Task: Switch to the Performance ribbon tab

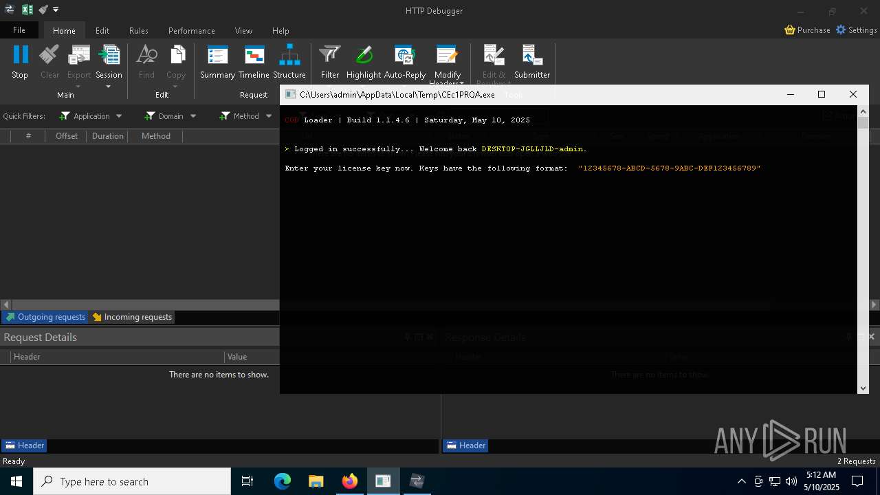Action: click(x=192, y=31)
